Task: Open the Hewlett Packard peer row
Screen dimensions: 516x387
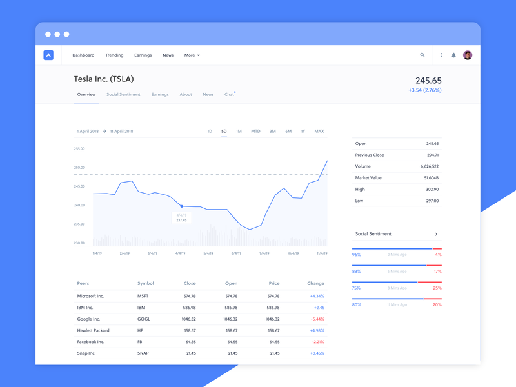Action: coord(201,330)
